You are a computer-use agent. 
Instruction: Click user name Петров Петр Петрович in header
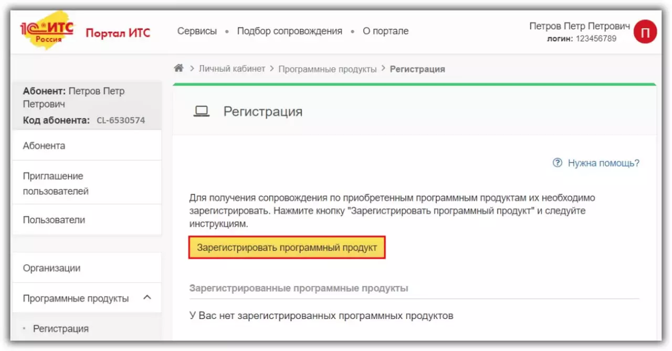pyautogui.click(x=579, y=26)
